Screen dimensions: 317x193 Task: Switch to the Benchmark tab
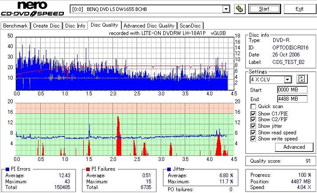pos(15,26)
